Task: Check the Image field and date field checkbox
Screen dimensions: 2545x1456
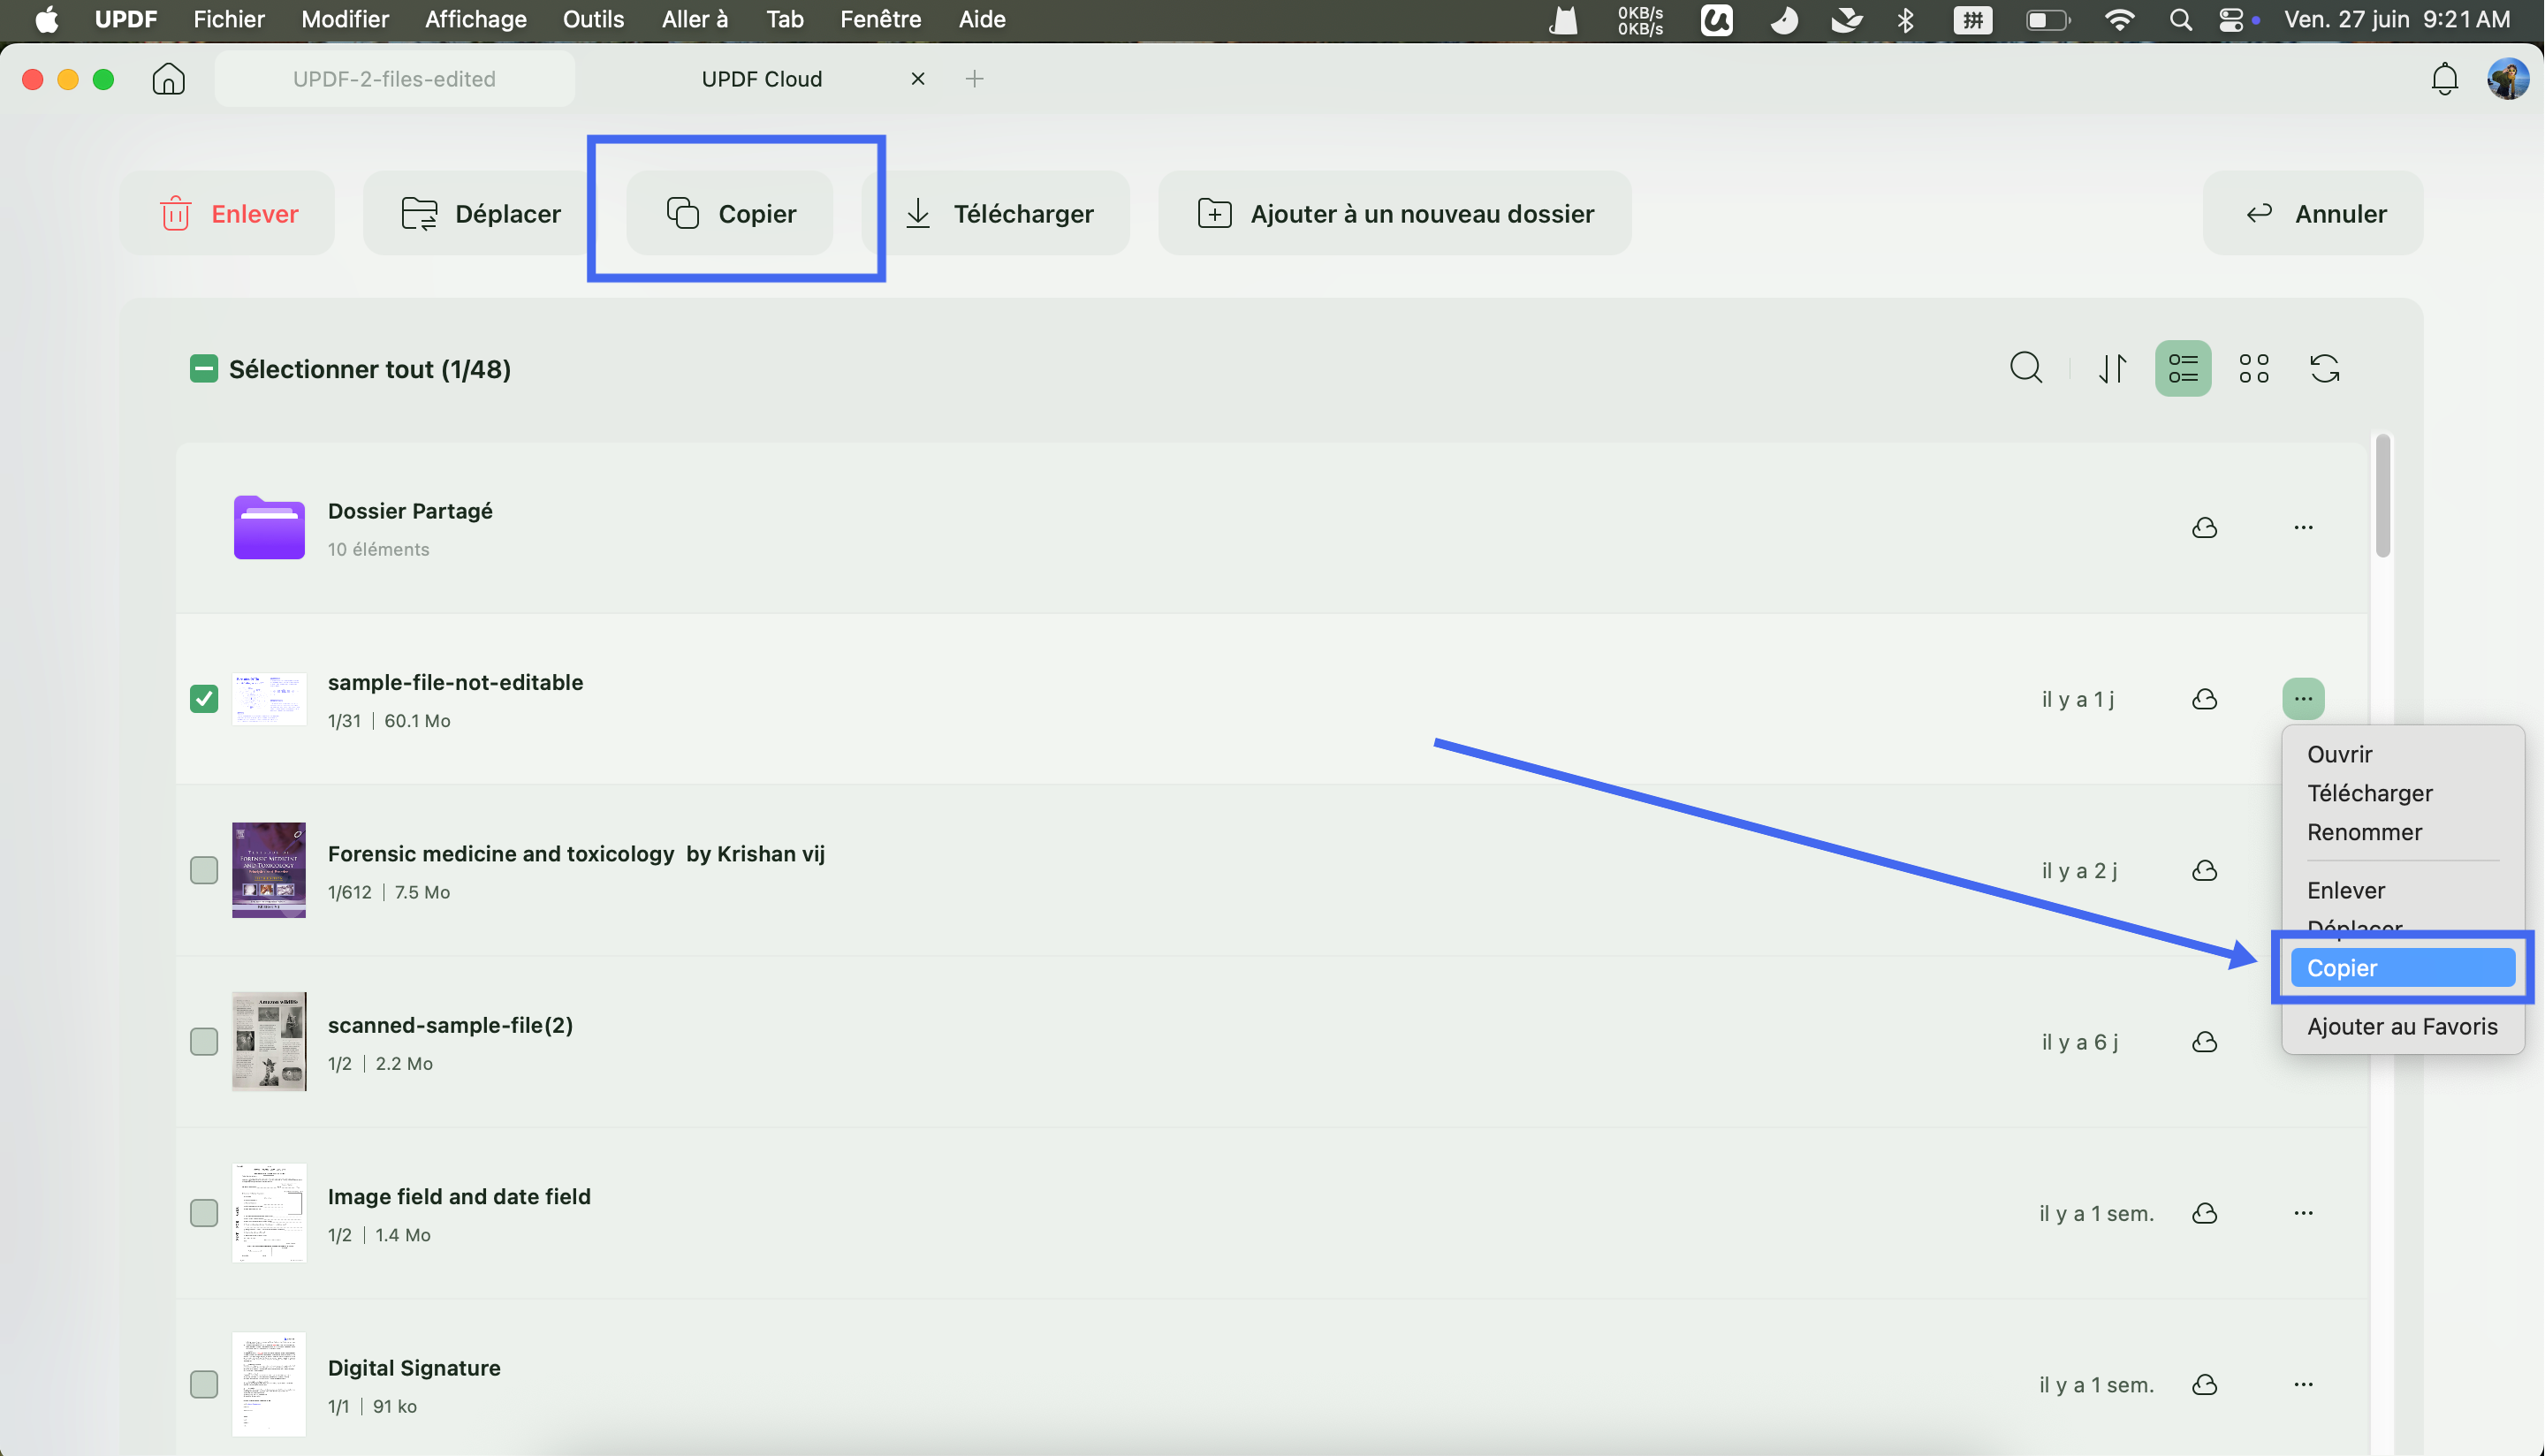Action: tap(204, 1213)
